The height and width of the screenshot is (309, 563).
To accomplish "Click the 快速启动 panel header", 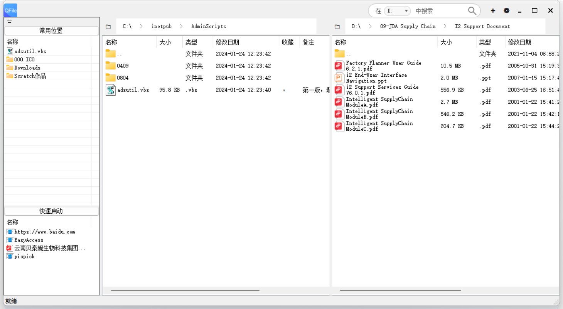I will pyautogui.click(x=52, y=211).
